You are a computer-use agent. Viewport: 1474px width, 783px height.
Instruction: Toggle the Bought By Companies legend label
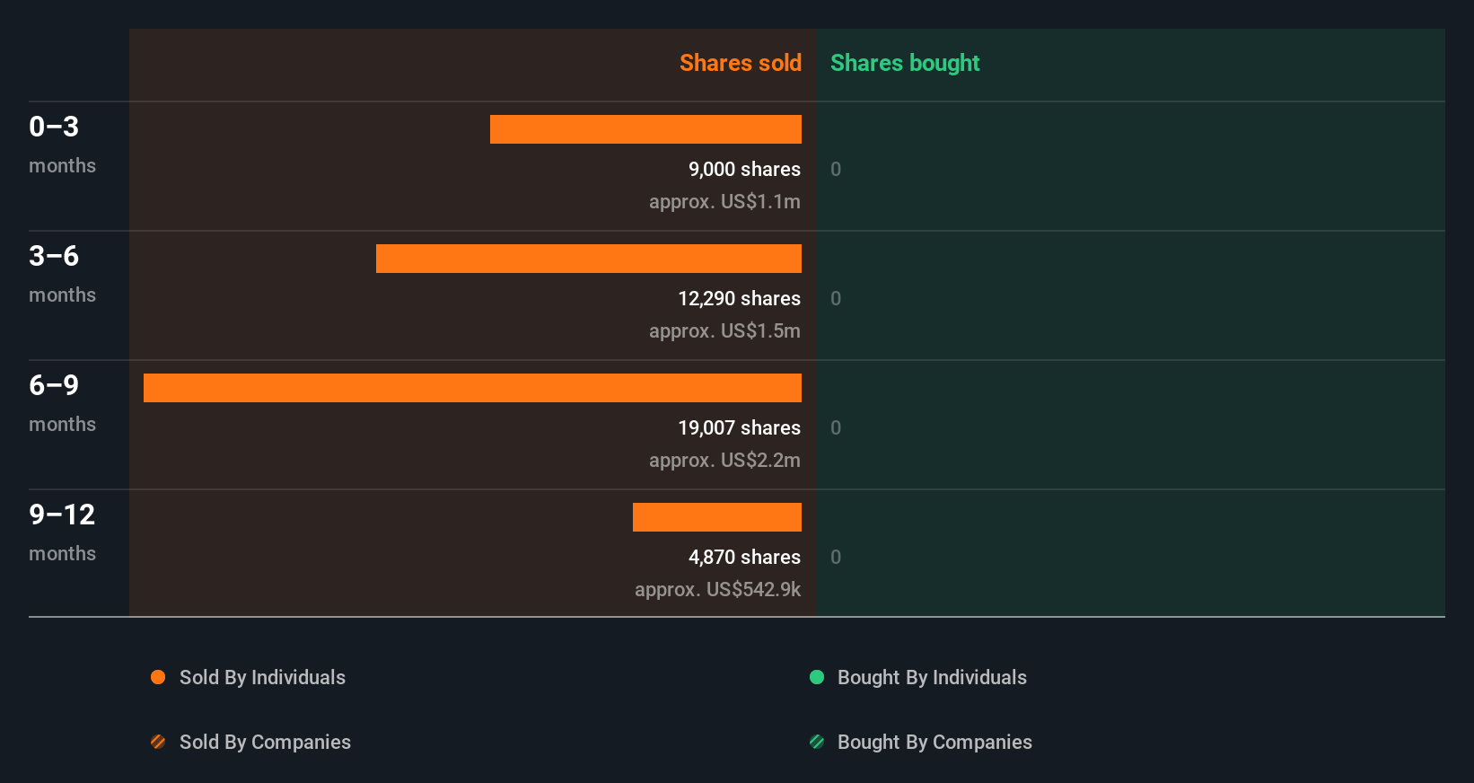pos(934,743)
